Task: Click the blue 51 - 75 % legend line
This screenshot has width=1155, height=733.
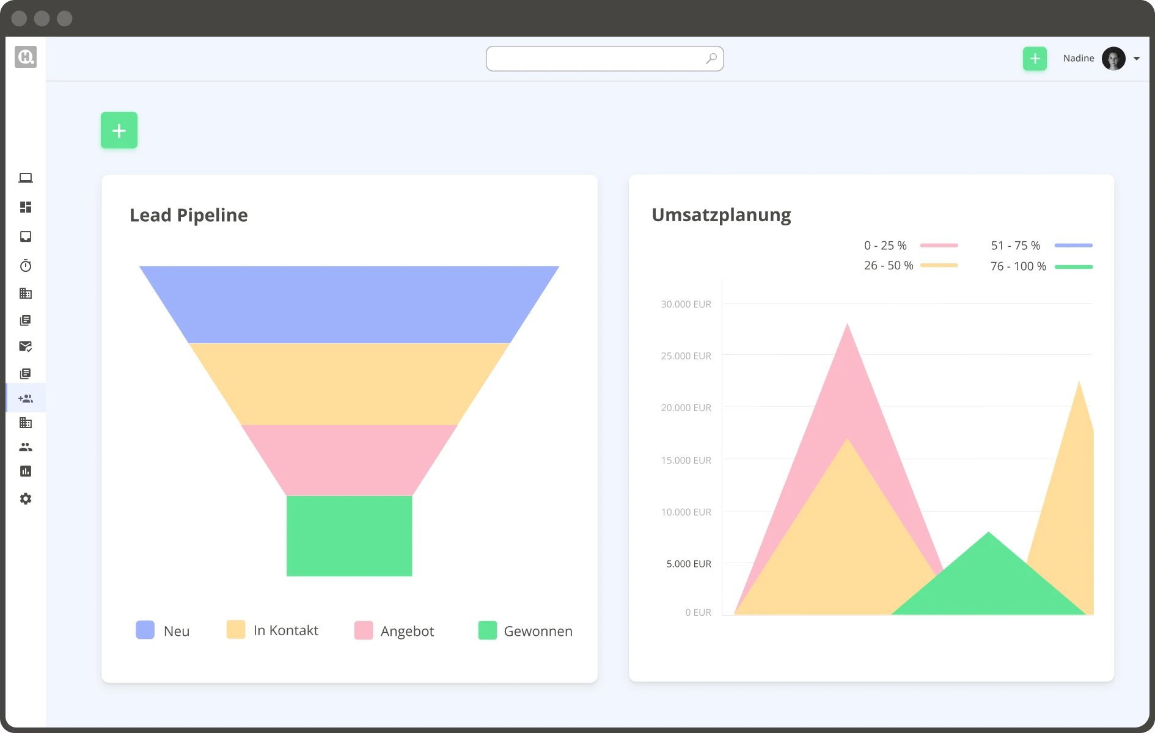Action: (x=1074, y=246)
